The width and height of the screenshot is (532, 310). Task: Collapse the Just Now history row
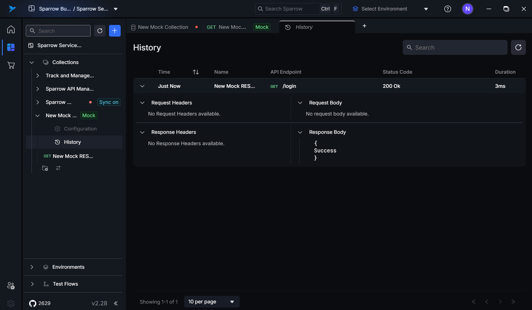[142, 86]
